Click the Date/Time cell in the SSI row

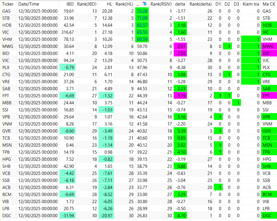38,110
